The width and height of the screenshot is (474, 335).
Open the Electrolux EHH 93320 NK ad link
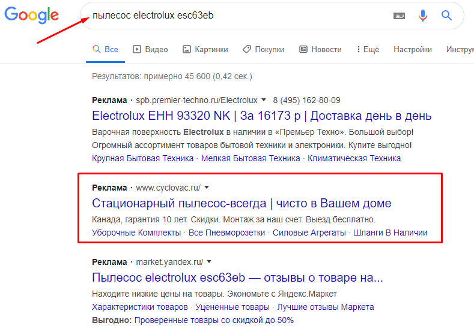262,116
